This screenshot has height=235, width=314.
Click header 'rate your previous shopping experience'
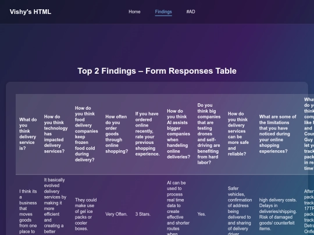coord(147,134)
